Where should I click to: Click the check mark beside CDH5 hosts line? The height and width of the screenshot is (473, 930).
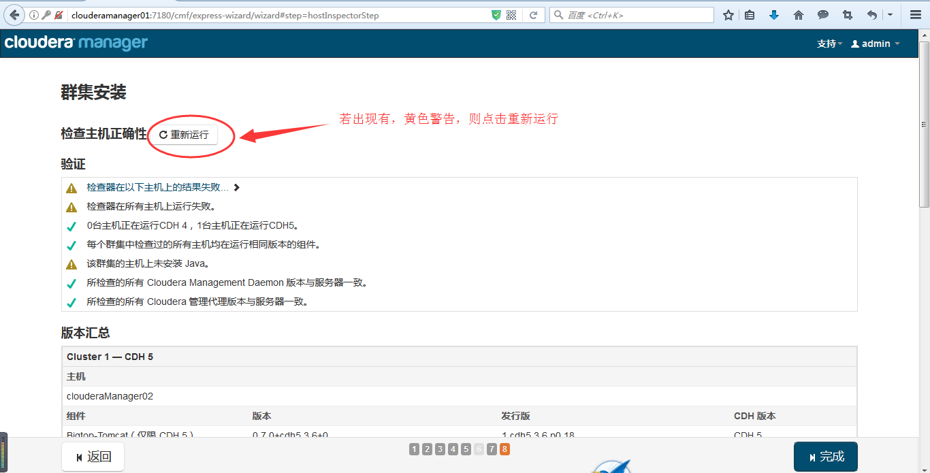pos(71,226)
